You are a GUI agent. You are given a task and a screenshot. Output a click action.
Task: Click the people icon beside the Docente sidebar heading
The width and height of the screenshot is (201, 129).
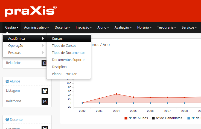7,120
